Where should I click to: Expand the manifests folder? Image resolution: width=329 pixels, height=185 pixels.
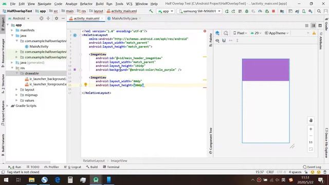[x=12, y=30]
